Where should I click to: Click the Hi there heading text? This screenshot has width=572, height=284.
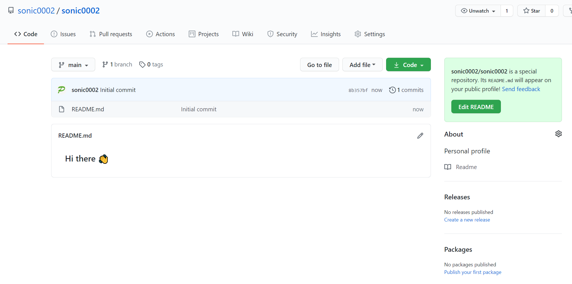click(x=87, y=159)
